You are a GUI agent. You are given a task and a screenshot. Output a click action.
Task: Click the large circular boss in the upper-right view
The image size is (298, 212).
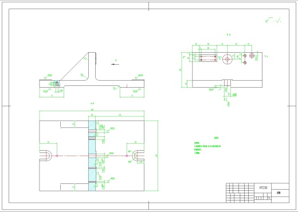(227, 59)
